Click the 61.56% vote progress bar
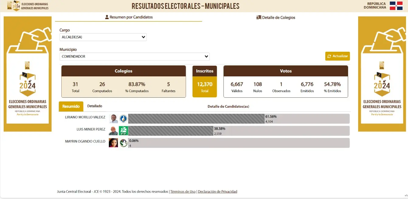This screenshot has width=408, height=199. 196,119
